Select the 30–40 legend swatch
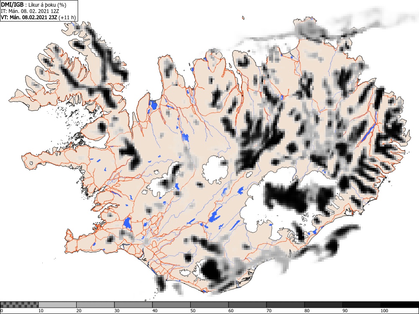This screenshot has height=314, width=419. click(133, 305)
